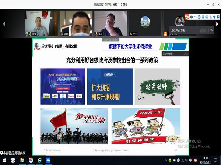The image size is (221, 165).
Task: Open the Windows Start menu
Action: (4, 160)
